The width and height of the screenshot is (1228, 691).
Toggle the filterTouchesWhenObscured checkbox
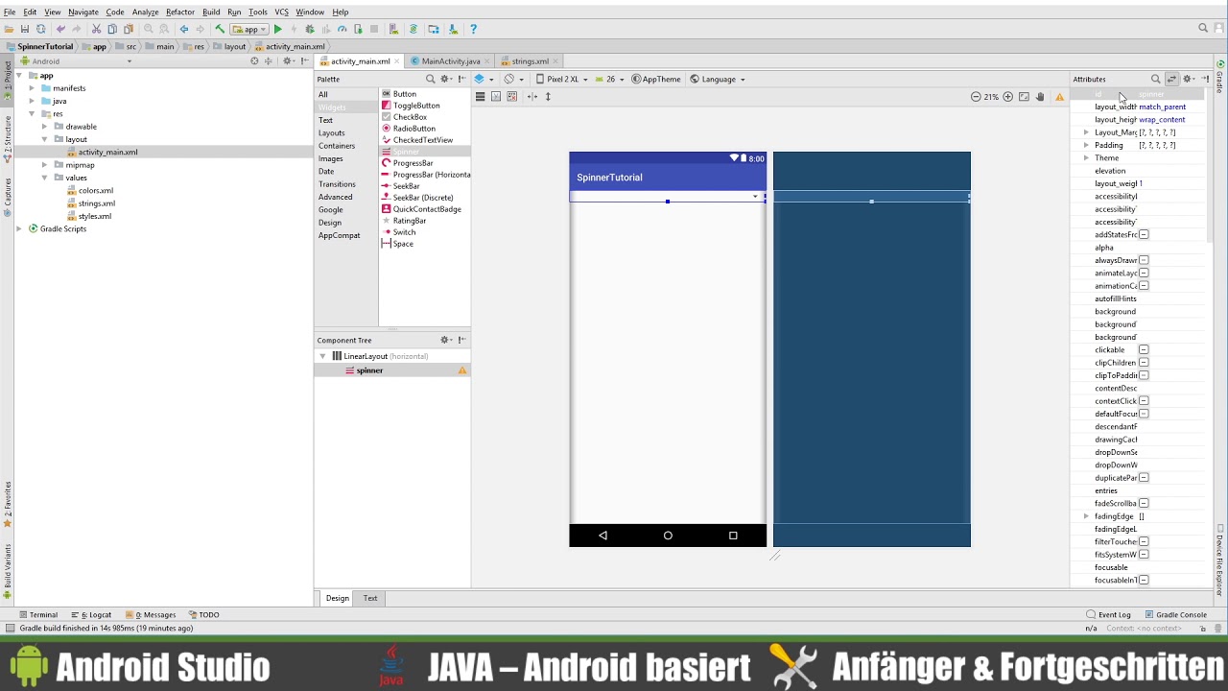[1144, 541]
